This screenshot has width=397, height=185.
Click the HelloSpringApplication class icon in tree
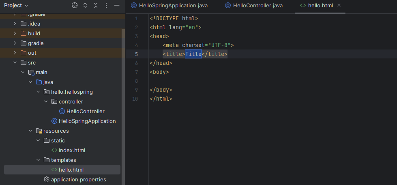pos(54,121)
